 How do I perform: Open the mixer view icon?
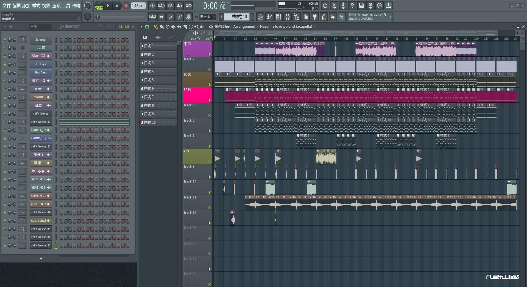pos(288,17)
